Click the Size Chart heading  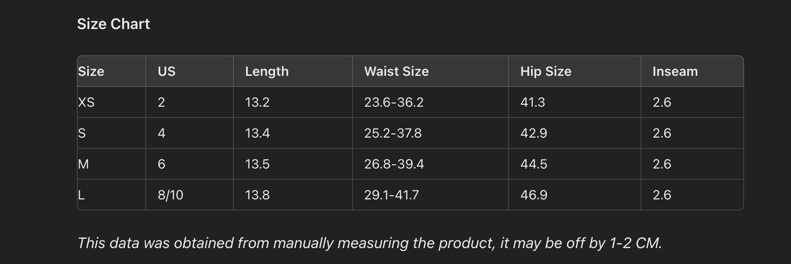[113, 24]
